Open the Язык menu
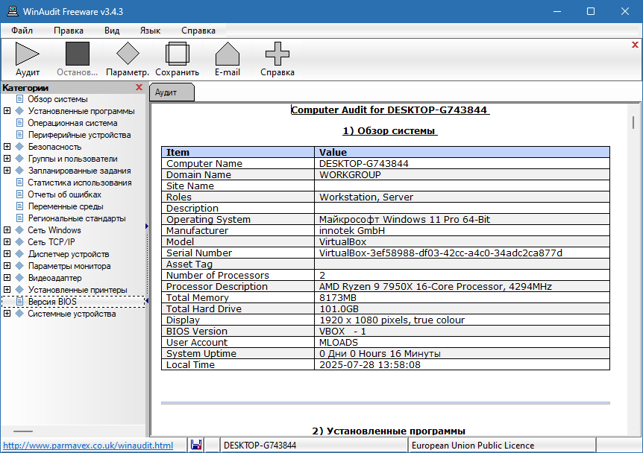The width and height of the screenshot is (643, 453). (x=150, y=31)
